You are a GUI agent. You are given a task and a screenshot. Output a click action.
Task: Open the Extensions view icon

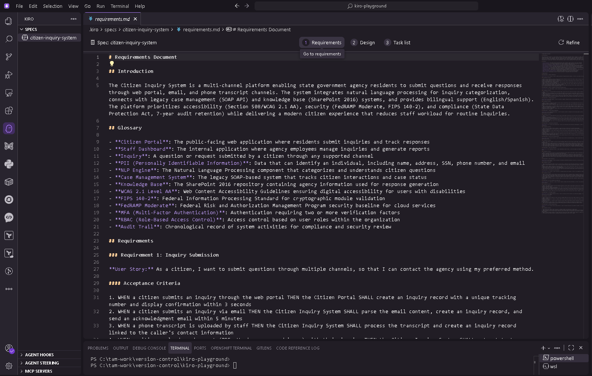[9, 110]
